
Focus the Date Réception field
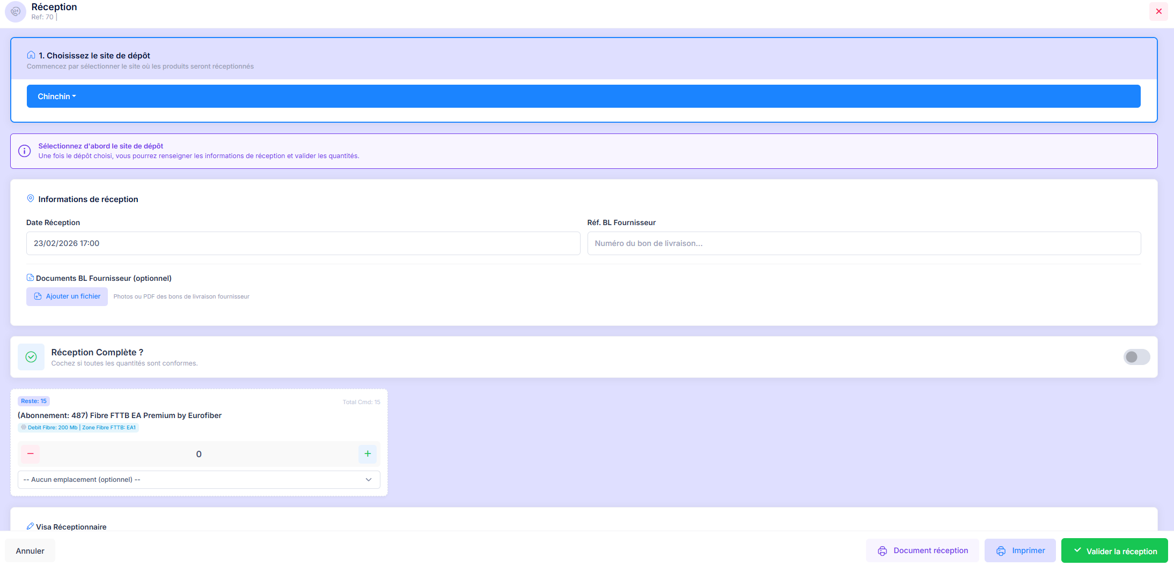tap(303, 243)
